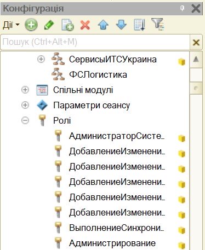
Task: Click the key icon of АдминистраторСисте role
Action: (x=58, y=136)
